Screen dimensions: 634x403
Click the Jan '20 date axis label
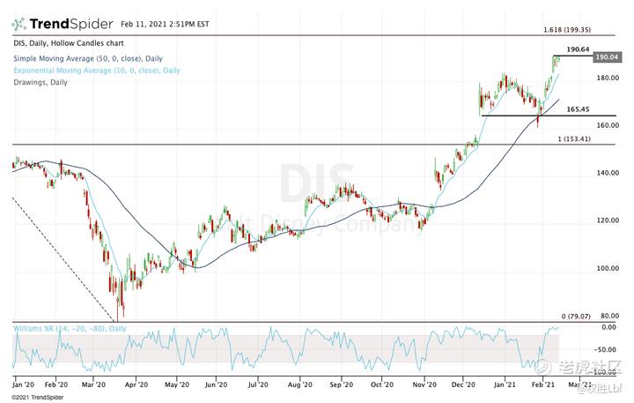[x=24, y=384]
